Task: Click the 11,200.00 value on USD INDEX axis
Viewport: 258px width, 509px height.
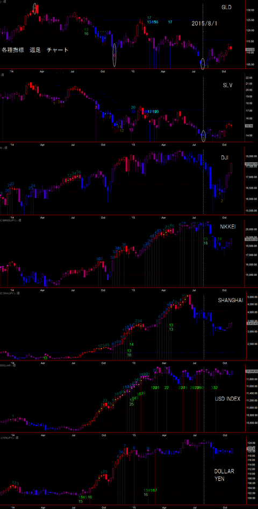Action: coord(251,401)
